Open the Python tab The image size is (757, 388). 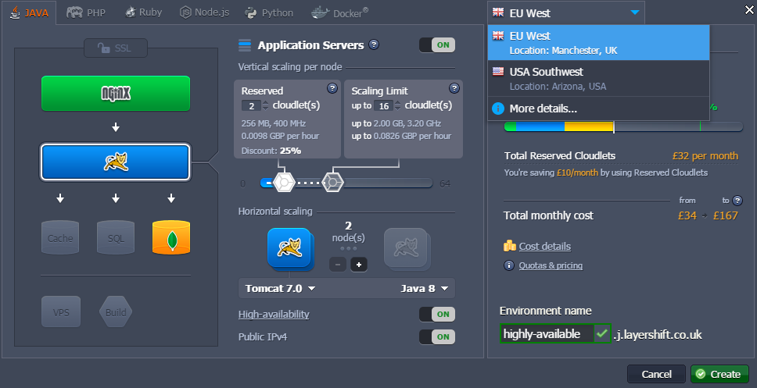(269, 12)
